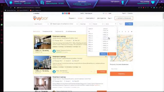Viewport: 164px width, 92px height.
Task: Select the Всего listings tab
Action: tap(36, 31)
